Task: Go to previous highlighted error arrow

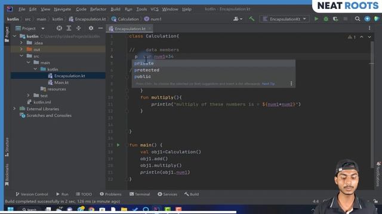Action: tap(362, 37)
